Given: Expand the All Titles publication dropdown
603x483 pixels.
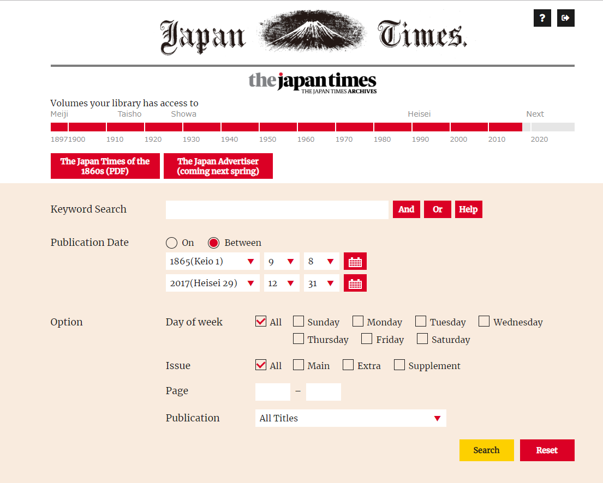Looking at the screenshot, I should coord(351,418).
